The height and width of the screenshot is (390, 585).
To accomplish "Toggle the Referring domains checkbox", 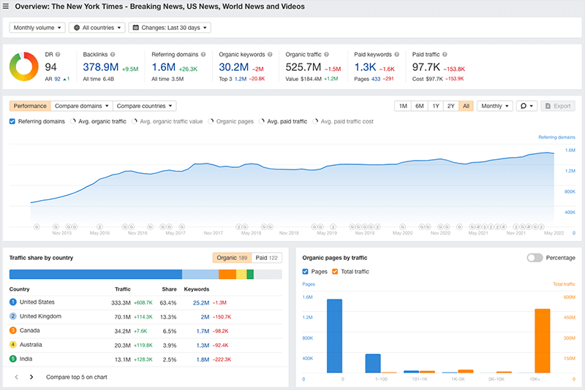I will [x=12, y=121].
